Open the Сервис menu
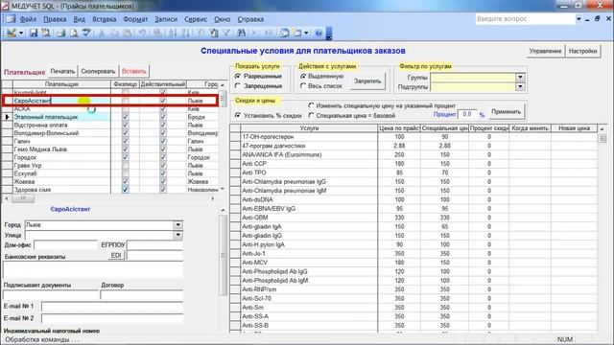The width and height of the screenshot is (614, 345). pyautogui.click(x=196, y=19)
